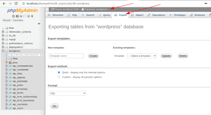Viewport: 211px width, 115px height.
Task: Click the browser address bar URL
Action: (58, 3)
